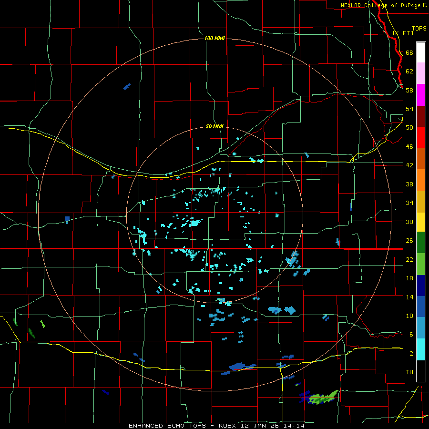Click the "34" scale value
Viewport: 429px width, 429px height.
coord(409,203)
